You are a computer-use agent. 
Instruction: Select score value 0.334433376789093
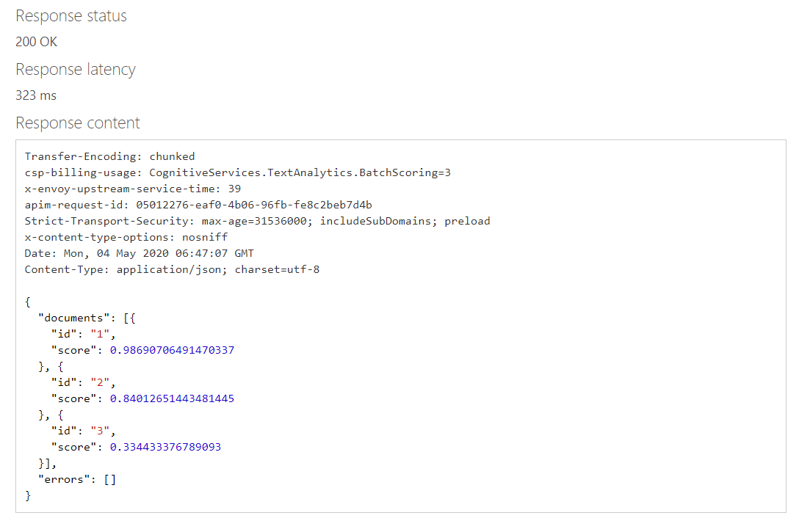click(165, 447)
